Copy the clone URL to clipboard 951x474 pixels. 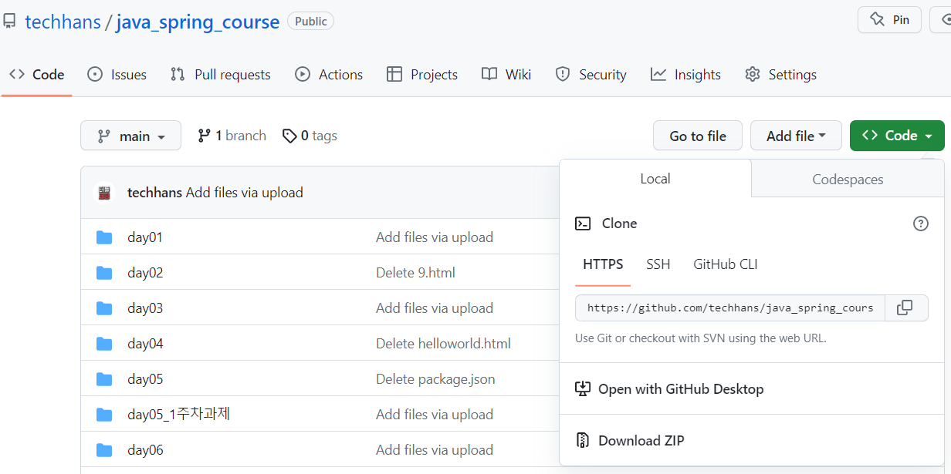point(905,308)
